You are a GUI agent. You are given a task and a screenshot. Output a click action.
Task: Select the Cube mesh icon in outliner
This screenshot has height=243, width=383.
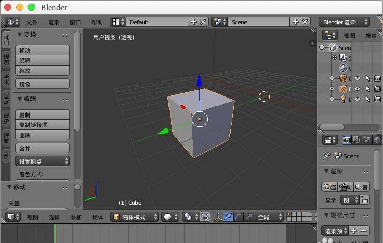pyautogui.click(x=343, y=88)
